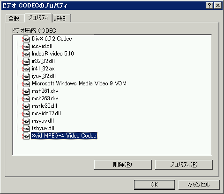Click the icon beside ir32_32.dll
The height and width of the screenshot is (194, 224).
[x=26, y=61]
